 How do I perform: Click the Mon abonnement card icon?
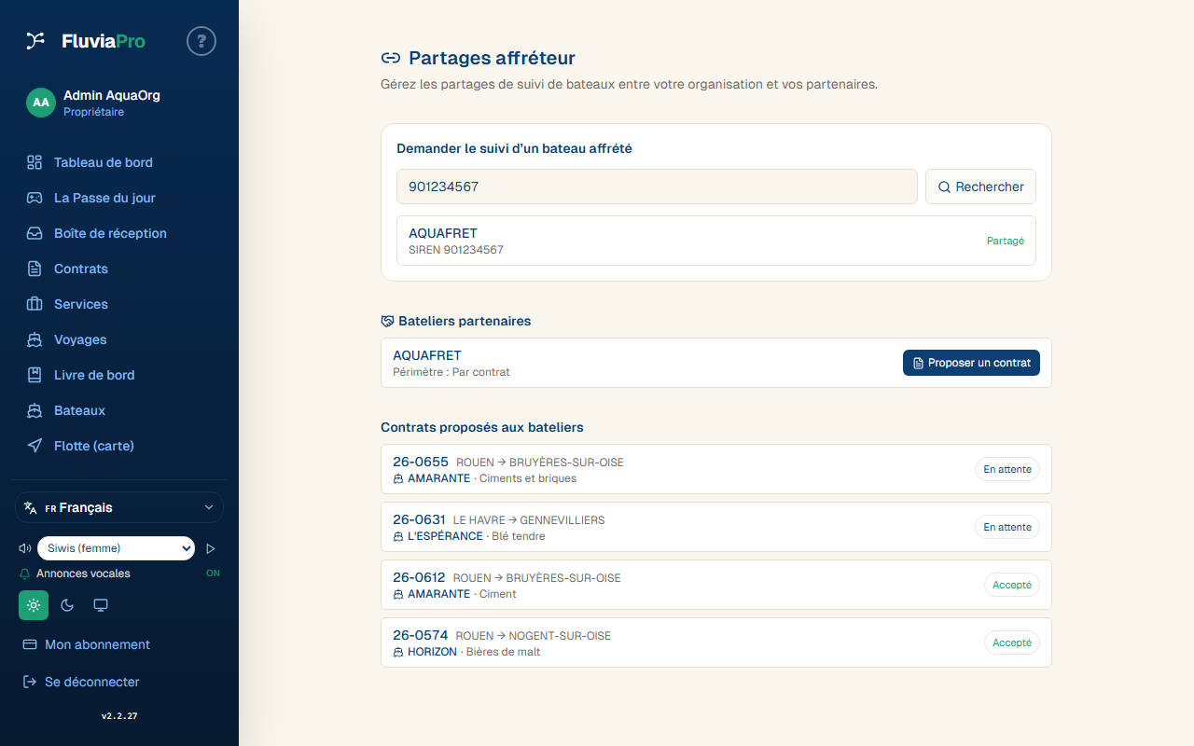(x=30, y=644)
